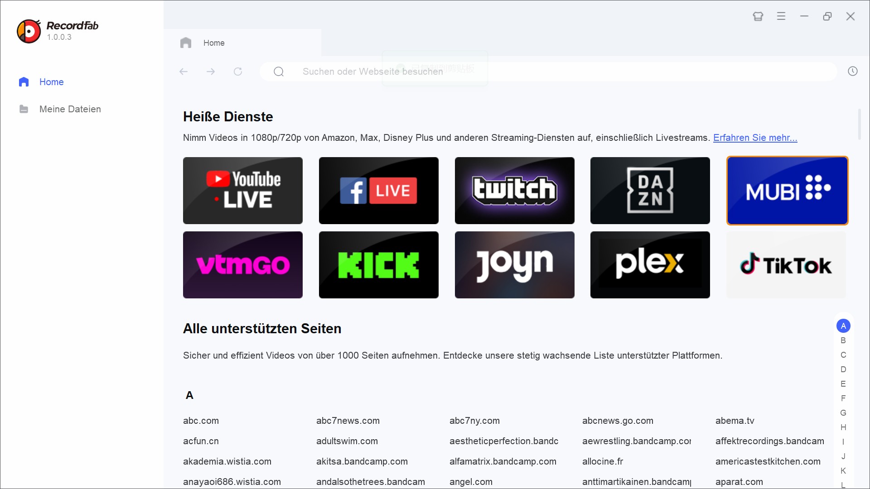Click the Alle unterstützten Seiten heading
The image size is (870, 489).
click(x=262, y=329)
